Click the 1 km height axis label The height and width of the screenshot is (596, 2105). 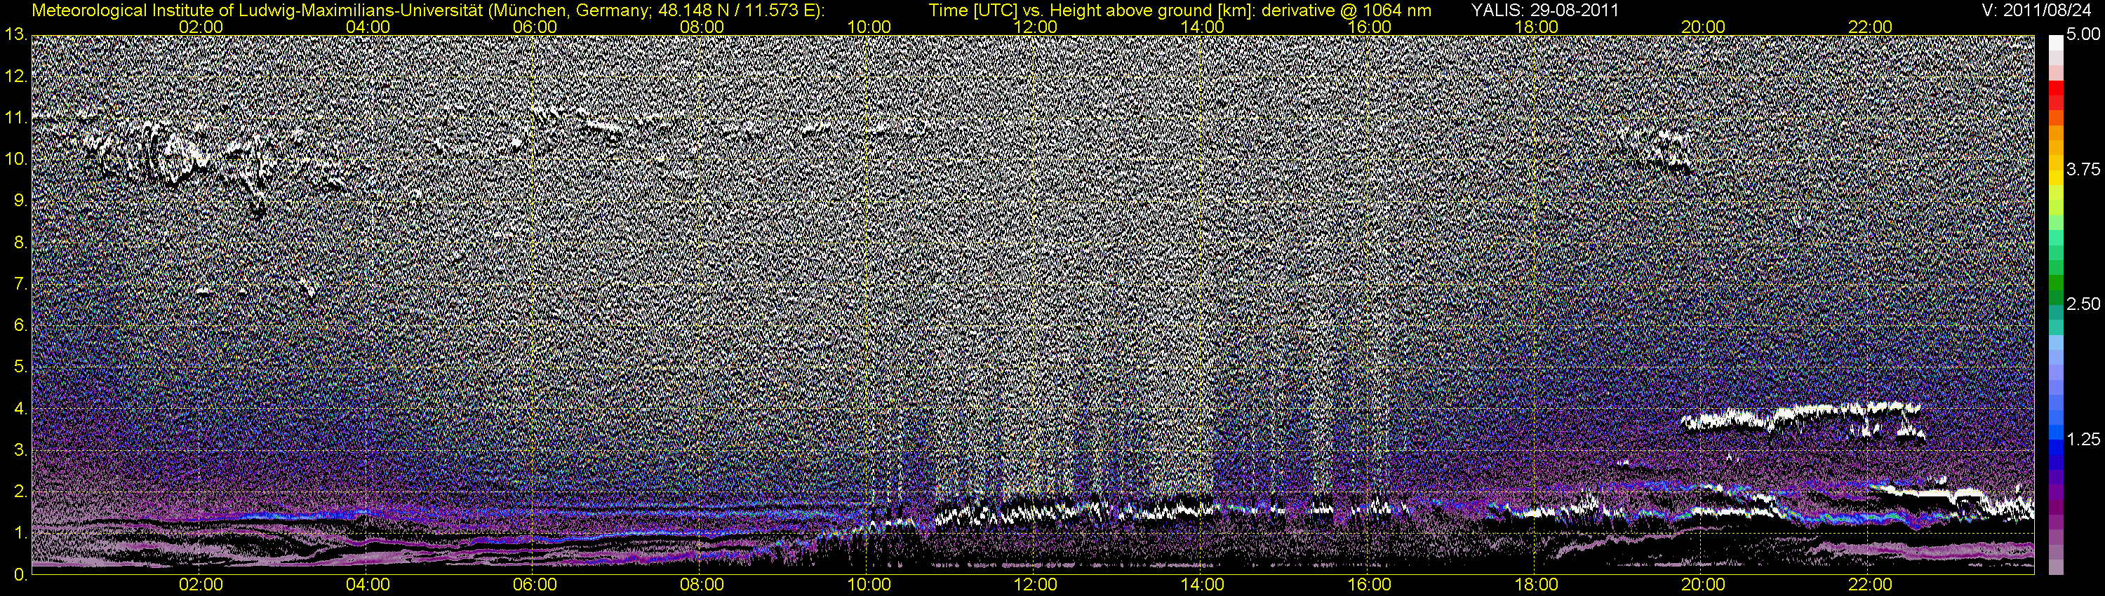click(x=20, y=532)
